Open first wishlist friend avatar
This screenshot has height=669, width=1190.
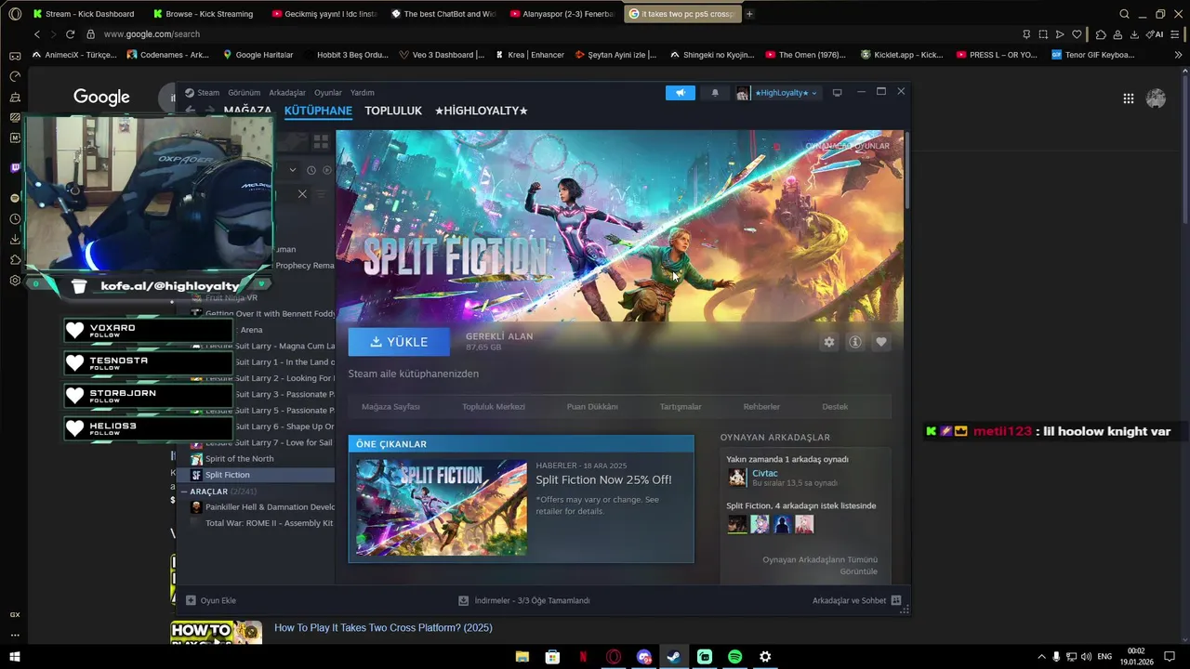coord(736,524)
